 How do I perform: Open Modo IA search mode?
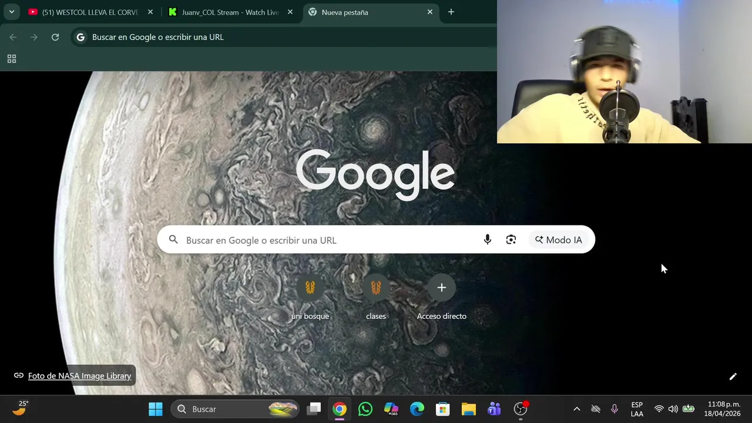tap(558, 240)
